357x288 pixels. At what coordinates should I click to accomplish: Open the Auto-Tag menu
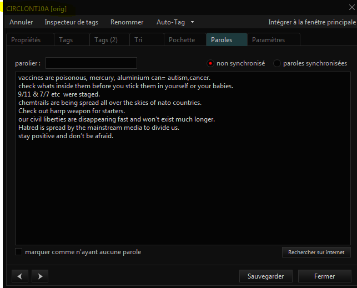pyautogui.click(x=170, y=22)
